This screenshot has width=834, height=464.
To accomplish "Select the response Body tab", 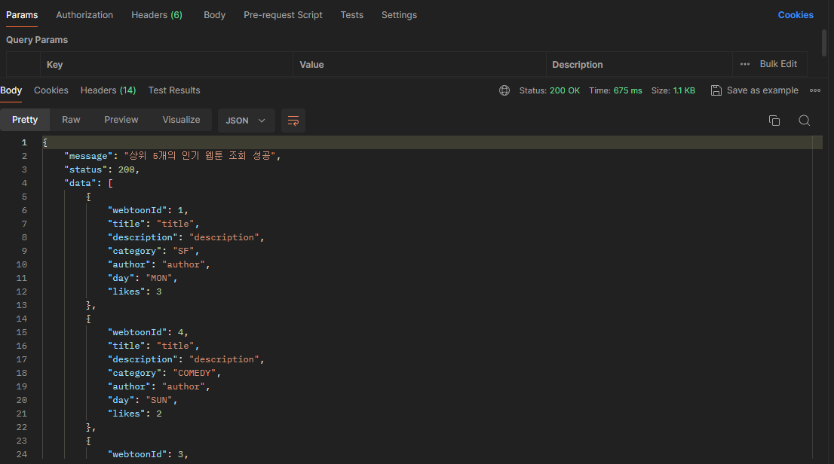I will pos(11,90).
